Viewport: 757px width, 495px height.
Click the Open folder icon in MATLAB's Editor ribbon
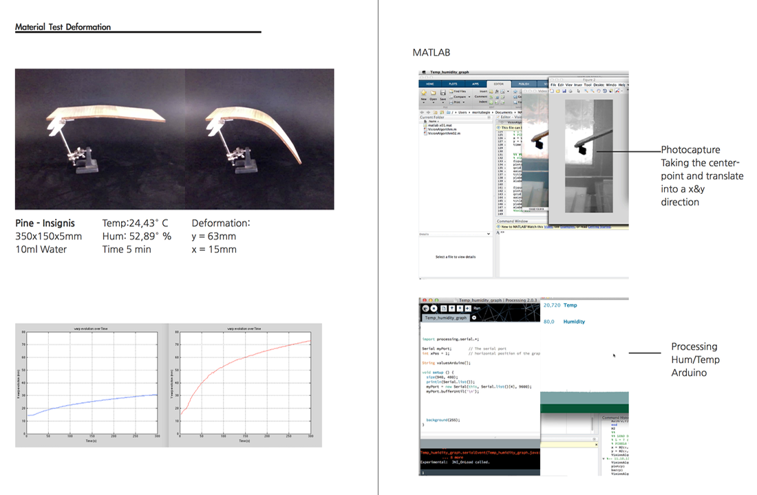point(433,92)
